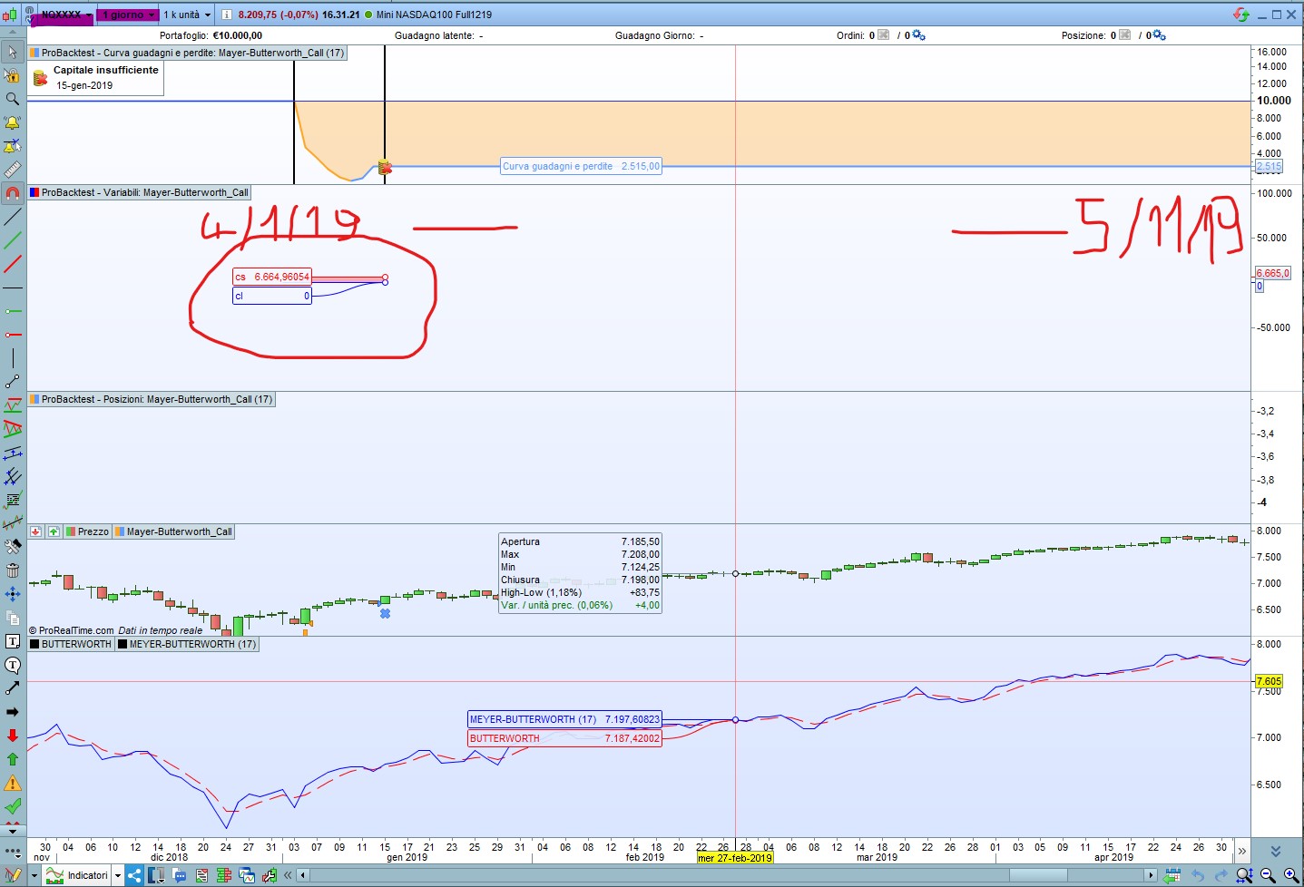Screen dimensions: 1304x887
Task: Toggle the red magnet snap tool
Action: (13, 193)
